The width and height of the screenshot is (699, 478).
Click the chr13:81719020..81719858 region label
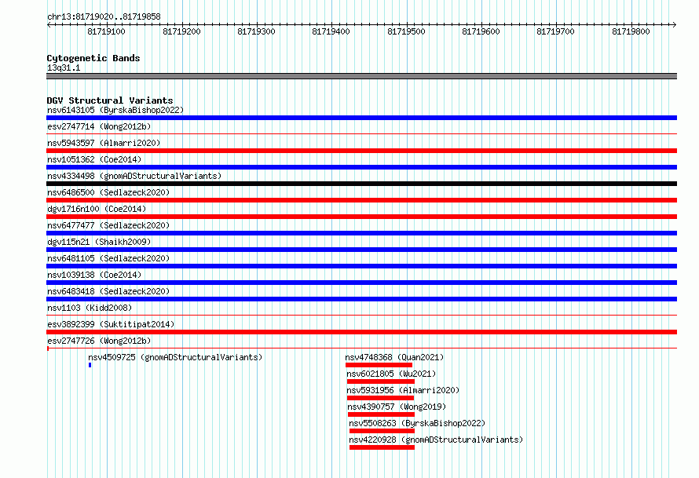104,16
